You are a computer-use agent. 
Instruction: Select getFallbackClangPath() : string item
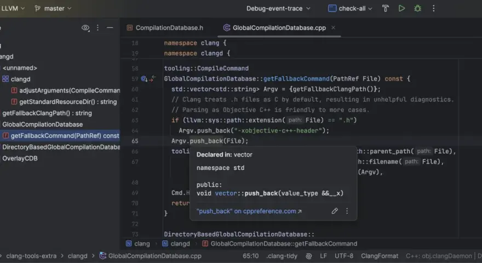[x=47, y=113]
